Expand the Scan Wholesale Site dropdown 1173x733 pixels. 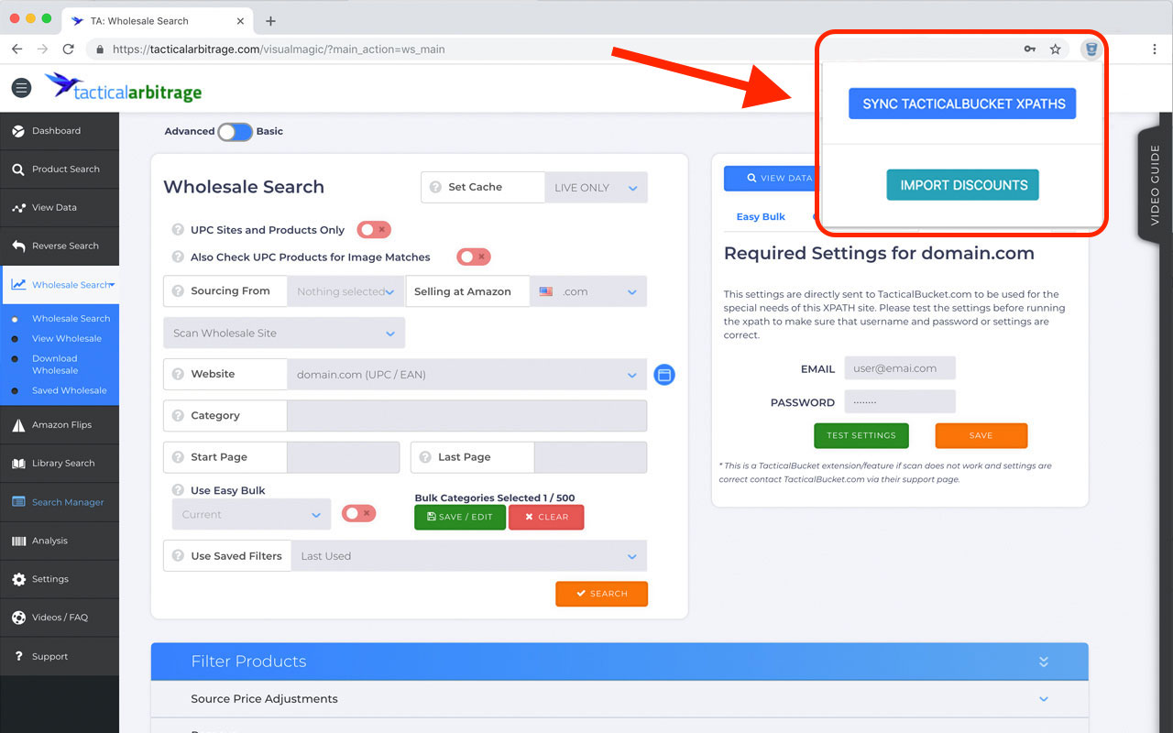283,333
